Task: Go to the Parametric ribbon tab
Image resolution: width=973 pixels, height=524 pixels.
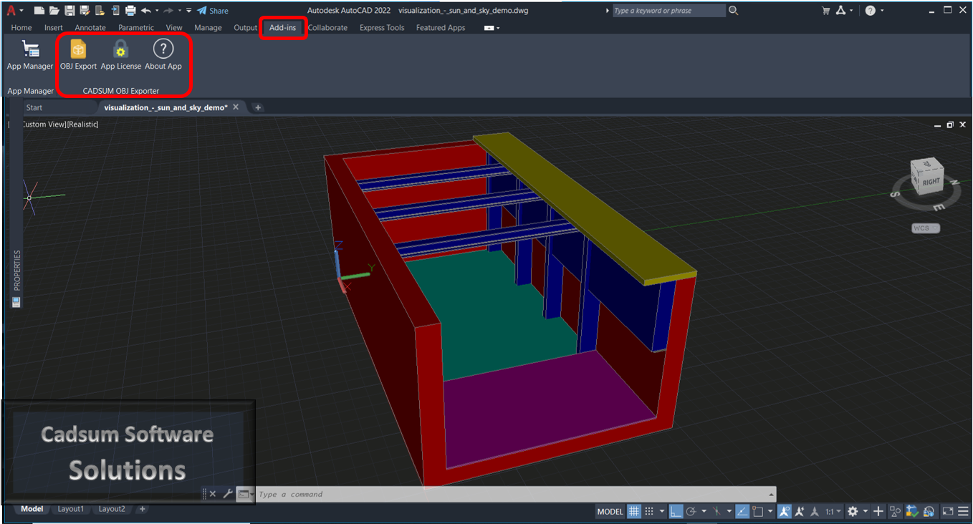Action: (136, 28)
